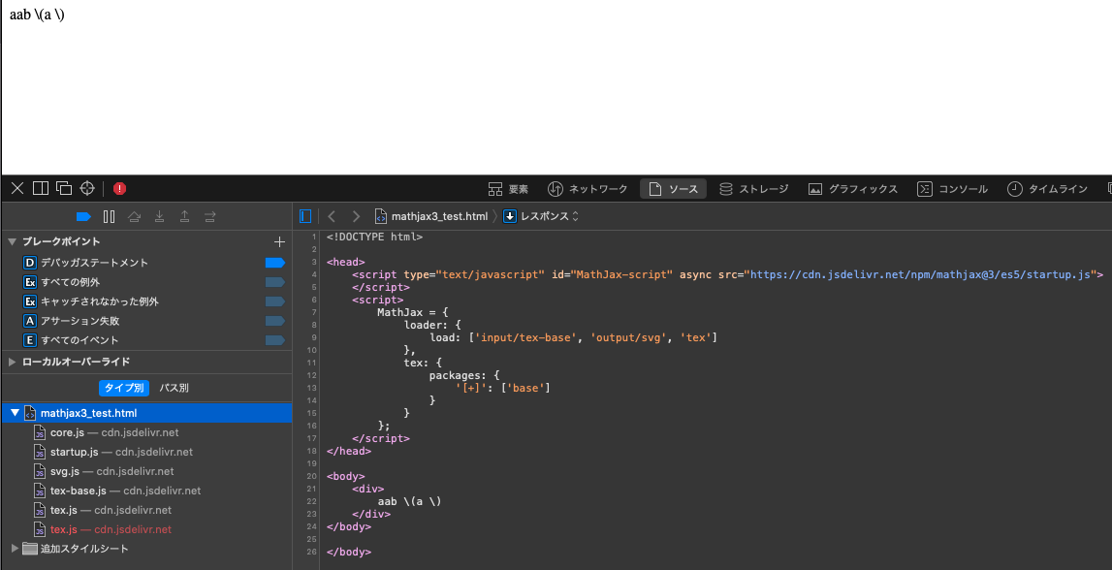This screenshot has height=570, width=1112.
Task: Click the red error indicator icon
Action: click(120, 189)
